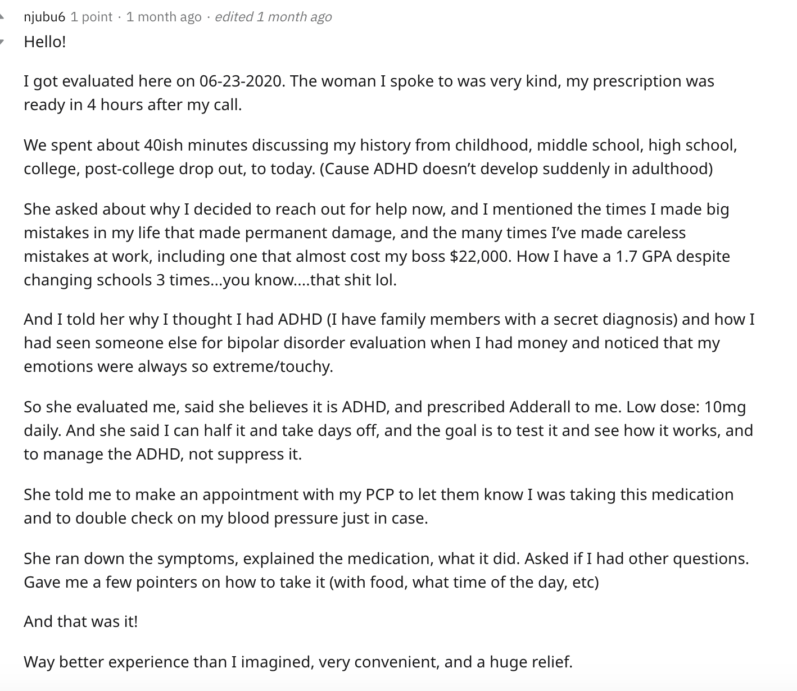Click the paragraph about 40ish minutes discussing history
Viewport: 797px width, 691px height.
(380, 157)
